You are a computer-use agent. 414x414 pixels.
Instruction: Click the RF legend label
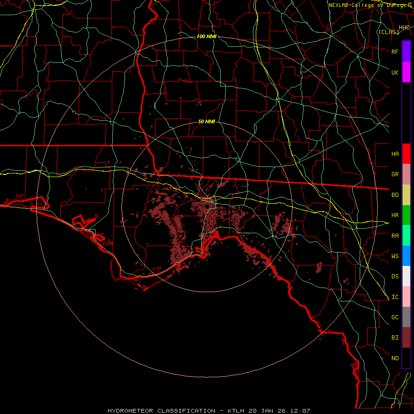pos(395,52)
